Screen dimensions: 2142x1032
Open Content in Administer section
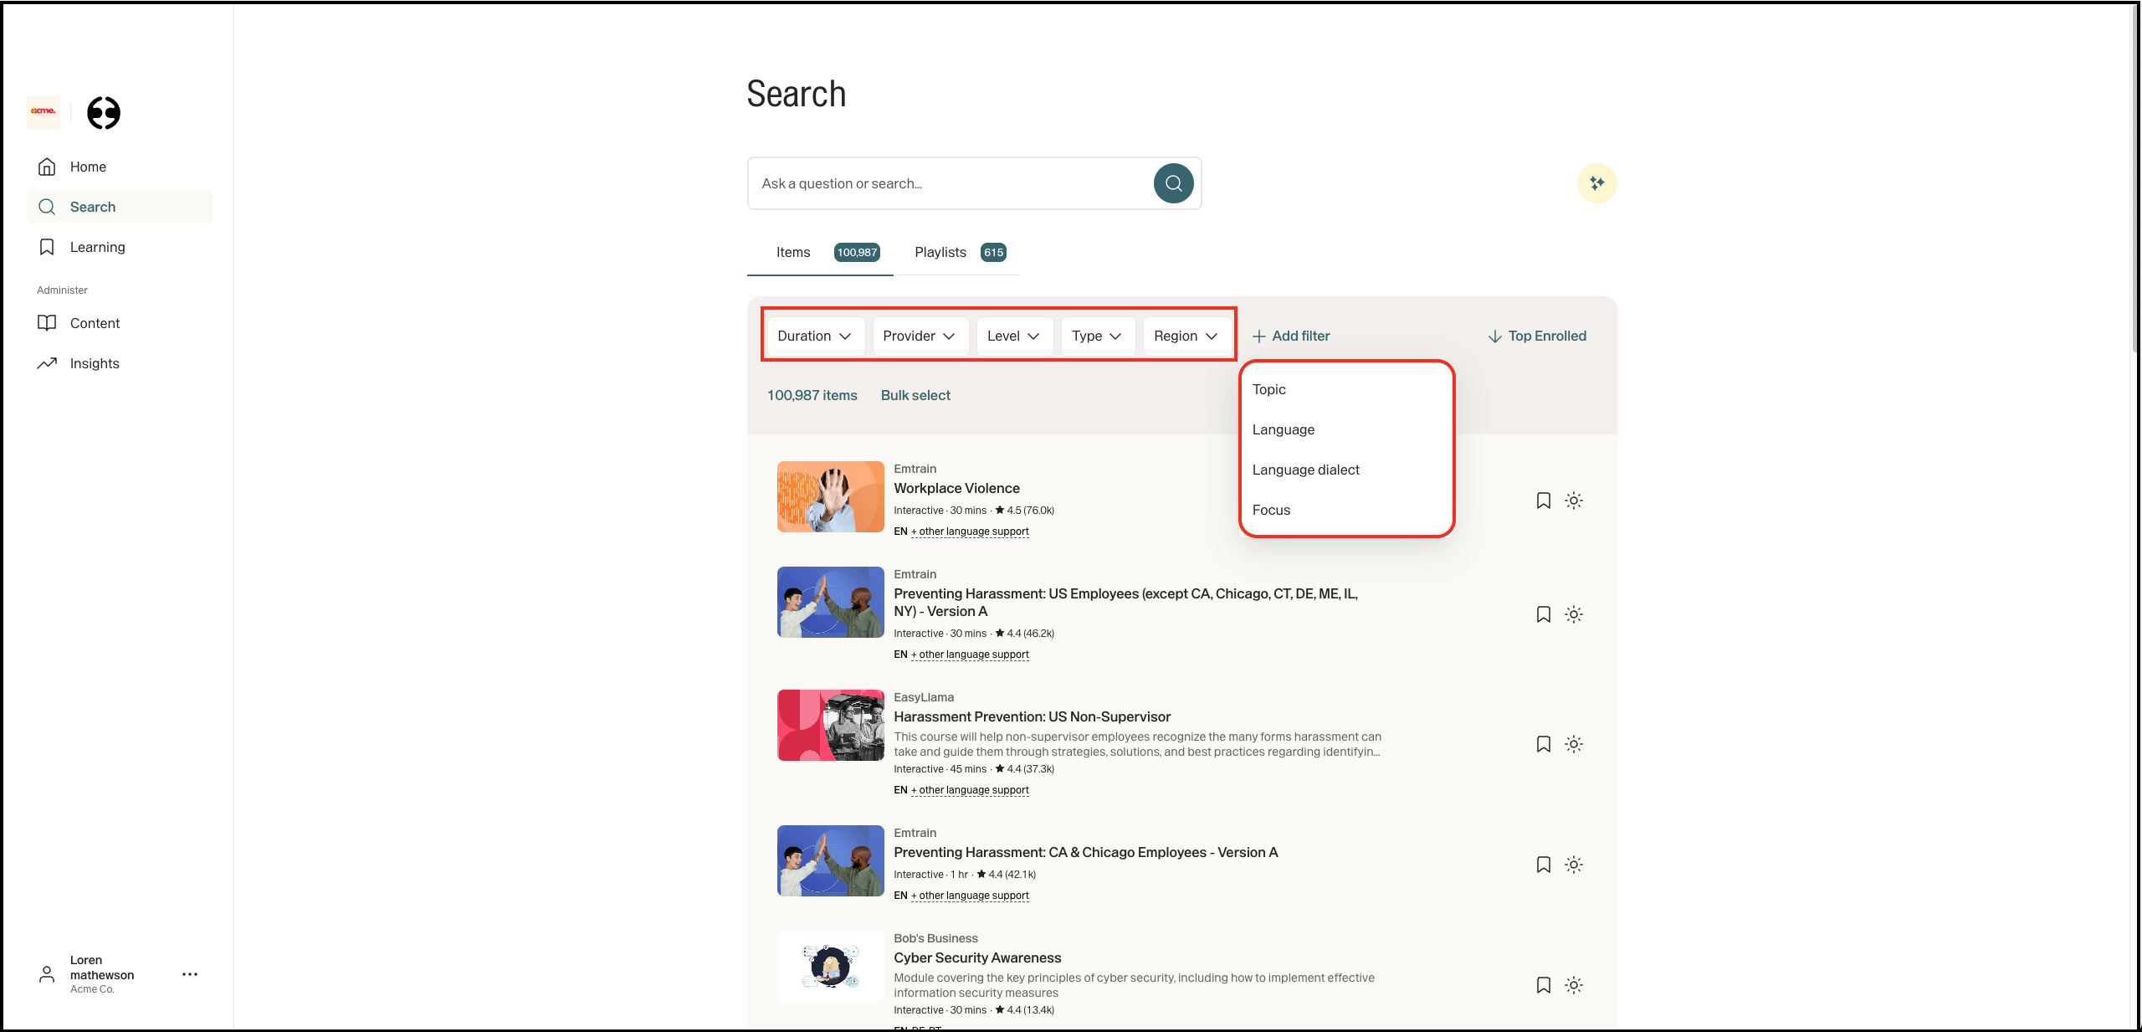click(x=95, y=323)
